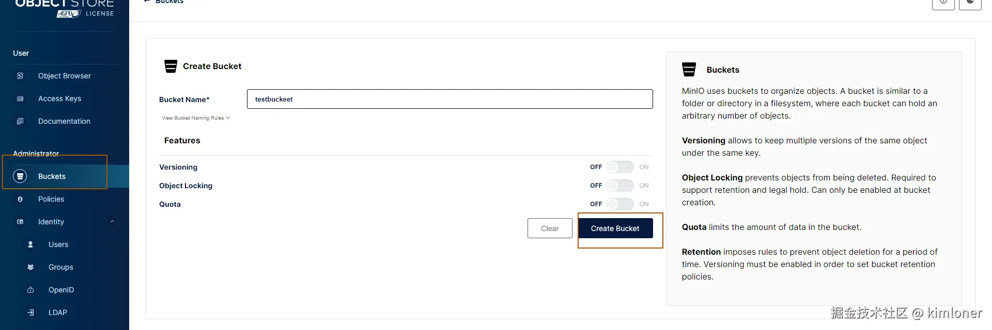Click the Bucket Name input field

click(x=450, y=99)
